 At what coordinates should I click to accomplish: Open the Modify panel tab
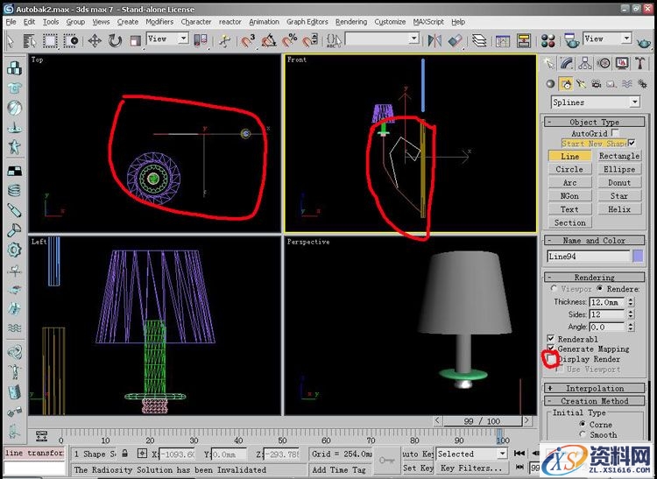(567, 63)
